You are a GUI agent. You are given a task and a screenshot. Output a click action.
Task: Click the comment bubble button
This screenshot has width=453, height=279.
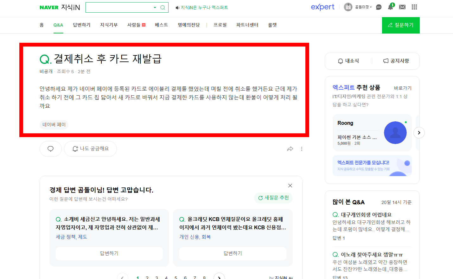tap(51, 149)
